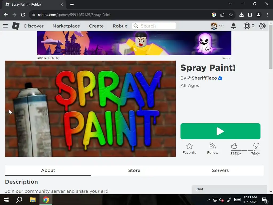Open the Google icon in address bar
This screenshot has width=273, height=205.
tap(214, 15)
